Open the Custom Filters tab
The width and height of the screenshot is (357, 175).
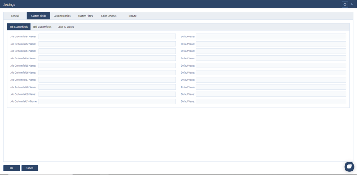(x=85, y=16)
